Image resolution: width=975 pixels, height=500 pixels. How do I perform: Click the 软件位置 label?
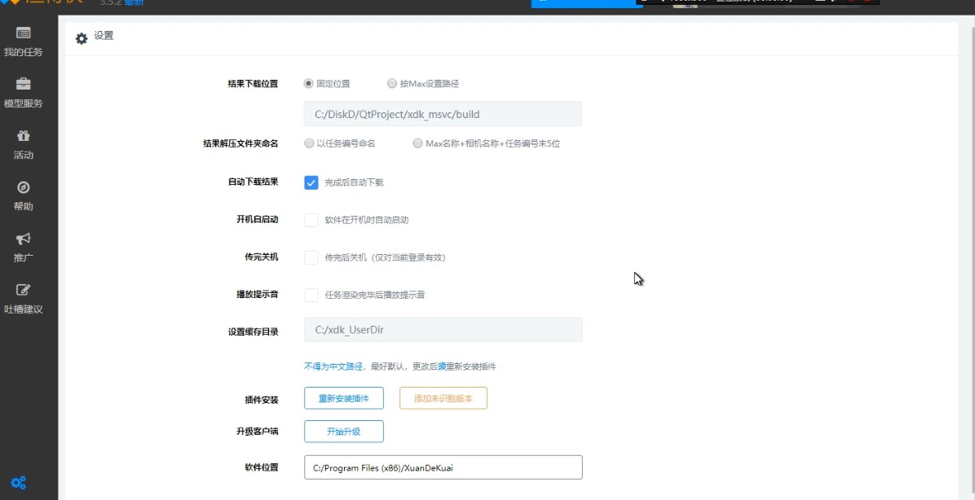[x=262, y=467]
